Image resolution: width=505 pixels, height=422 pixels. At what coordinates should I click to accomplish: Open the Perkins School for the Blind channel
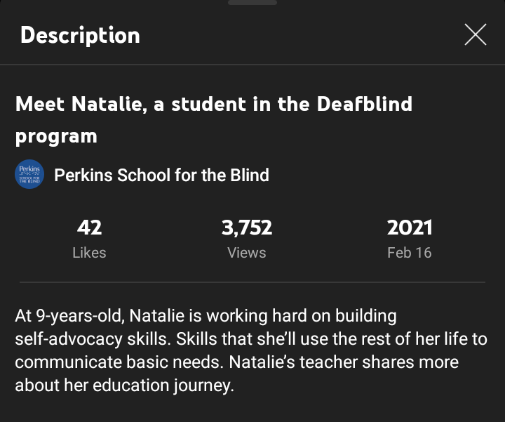161,175
